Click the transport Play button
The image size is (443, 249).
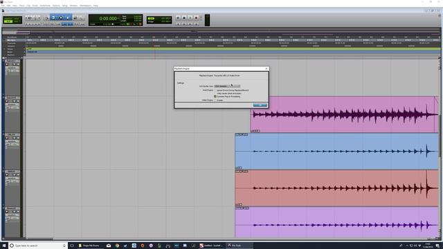coord(190,17)
